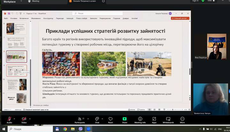Click Sign in at top right
The width and height of the screenshot is (230, 132).
coord(195,1)
